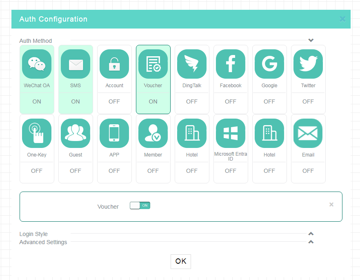Click the Advanced Settings heading

click(x=43, y=242)
